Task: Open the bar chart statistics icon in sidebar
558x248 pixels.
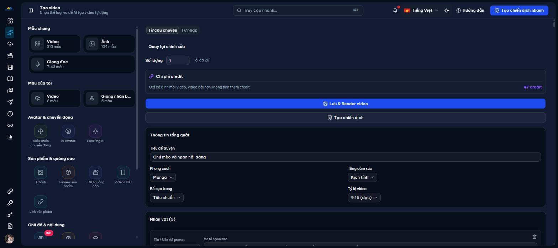Action: [x=10, y=137]
